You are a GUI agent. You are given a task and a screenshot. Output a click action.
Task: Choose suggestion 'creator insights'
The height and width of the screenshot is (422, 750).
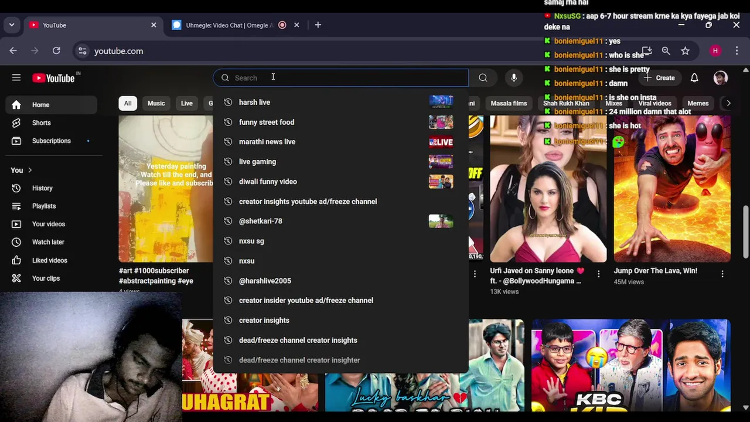coord(340,321)
